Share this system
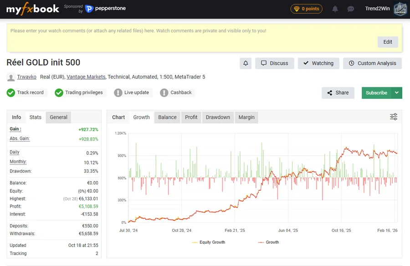The width and height of the screenshot is (410, 266). click(x=338, y=93)
